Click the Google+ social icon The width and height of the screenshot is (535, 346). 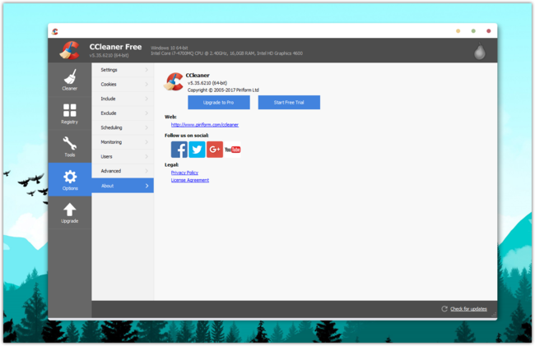(215, 150)
